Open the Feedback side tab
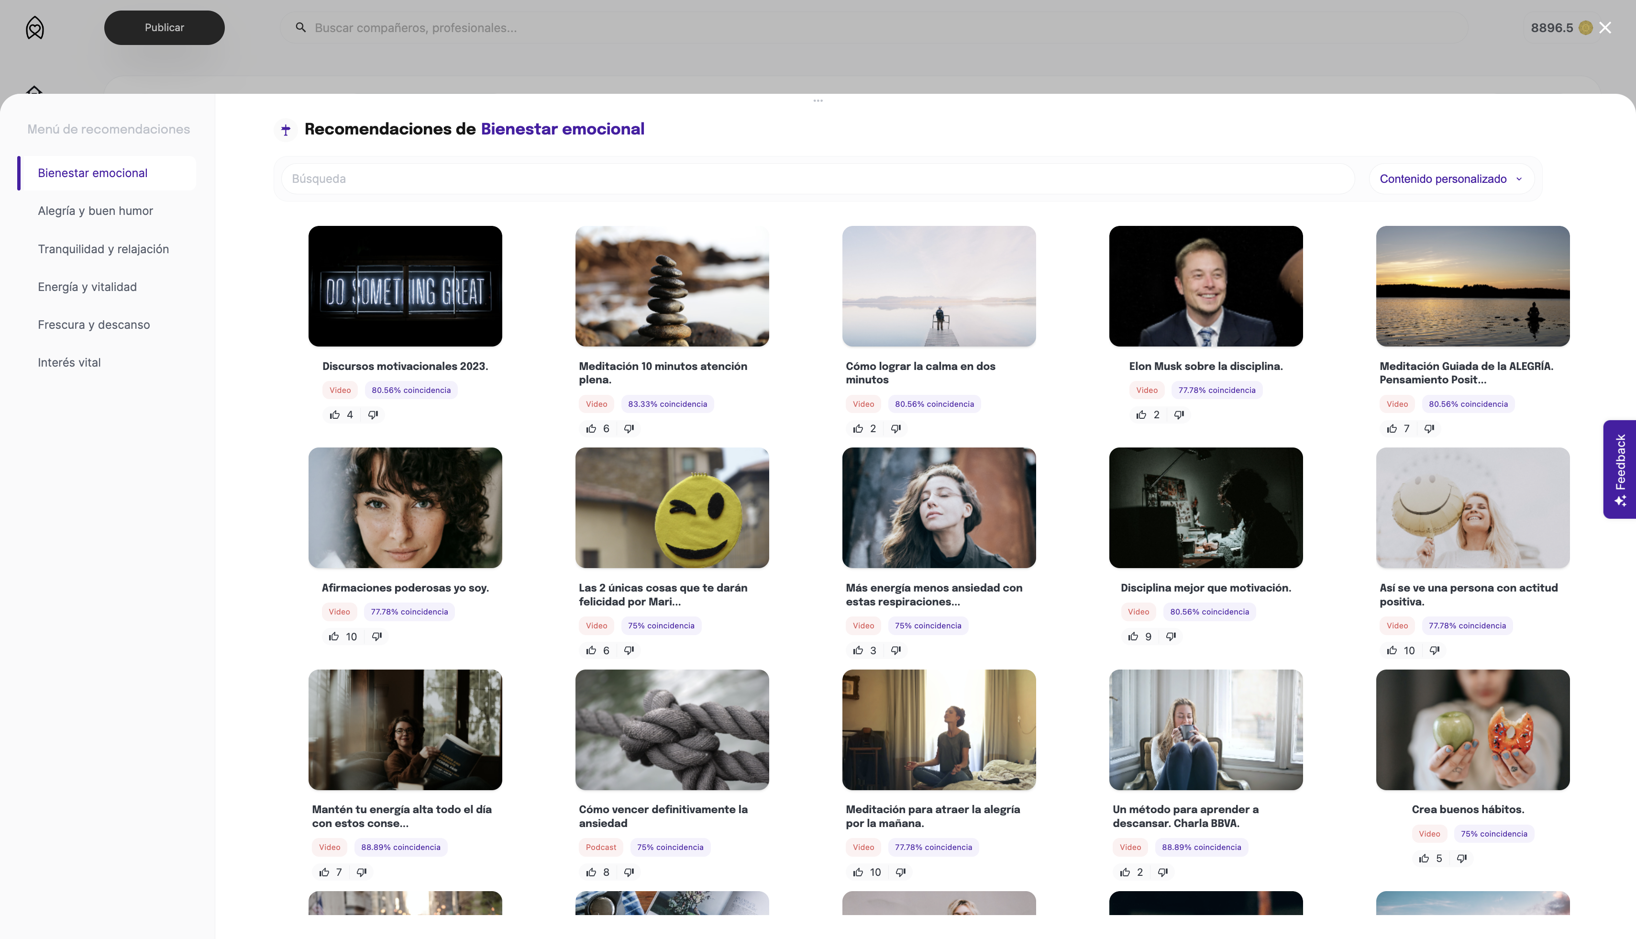 pyautogui.click(x=1619, y=469)
